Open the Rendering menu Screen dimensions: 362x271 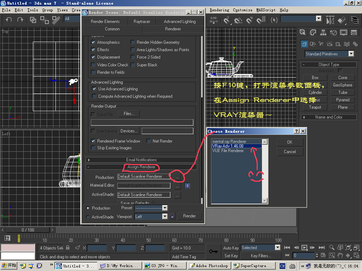[219, 10]
